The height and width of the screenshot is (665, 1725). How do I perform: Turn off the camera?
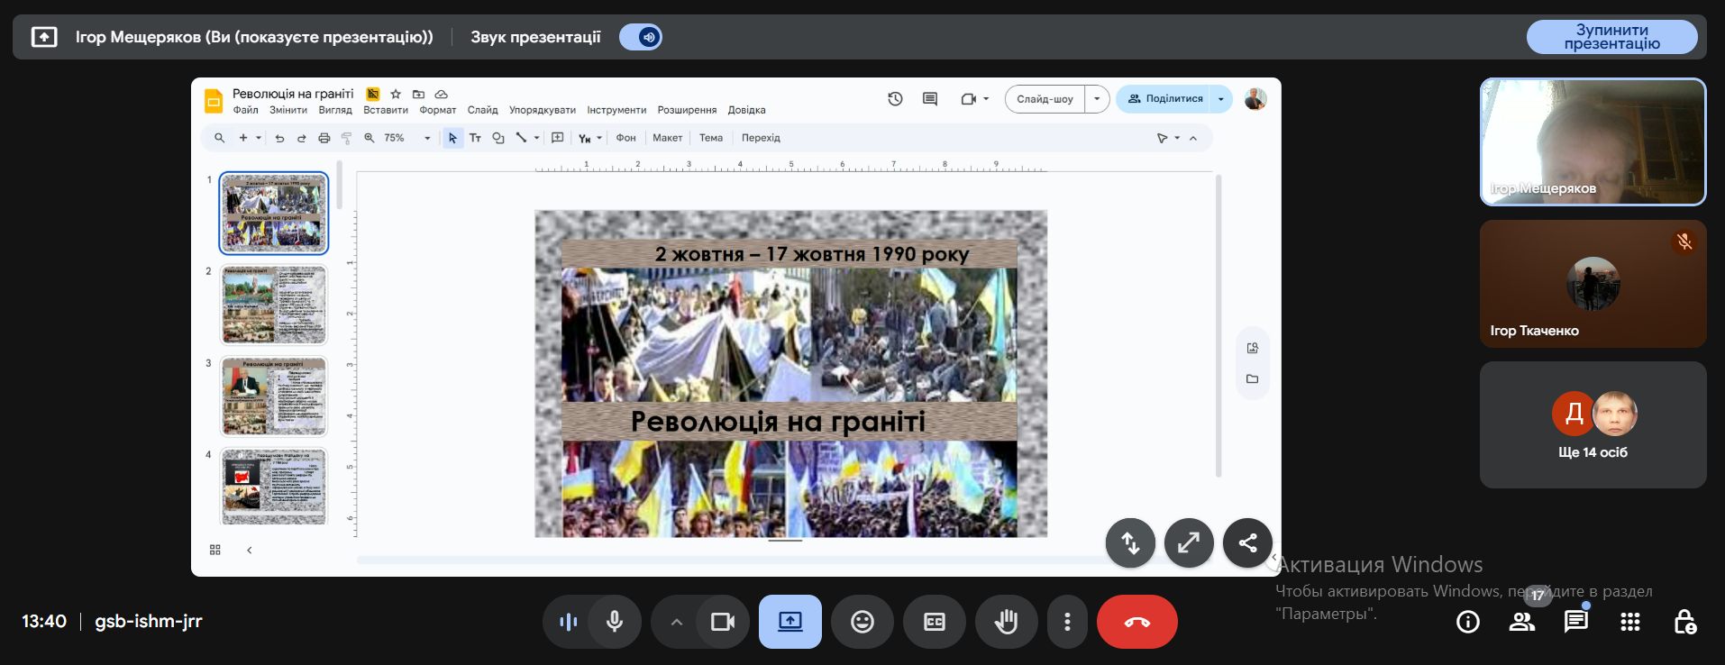pos(723,622)
